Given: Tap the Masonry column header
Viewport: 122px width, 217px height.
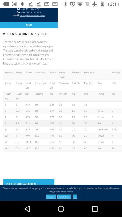Looking at the screenshot, I should click(116, 73).
